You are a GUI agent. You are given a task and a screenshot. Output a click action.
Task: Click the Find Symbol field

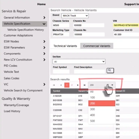click(x=61, y=71)
